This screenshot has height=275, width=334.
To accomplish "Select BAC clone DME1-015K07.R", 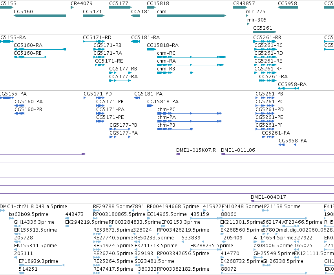I will coord(178,154).
